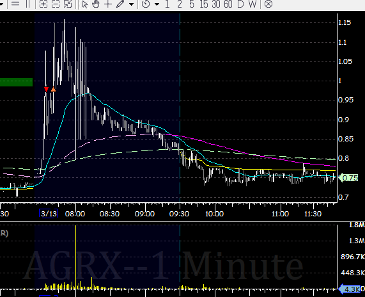Image resolution: width=365 pixels, height=297 pixels.
Task: Select the crosshair cursor tool
Action: tap(108, 4)
